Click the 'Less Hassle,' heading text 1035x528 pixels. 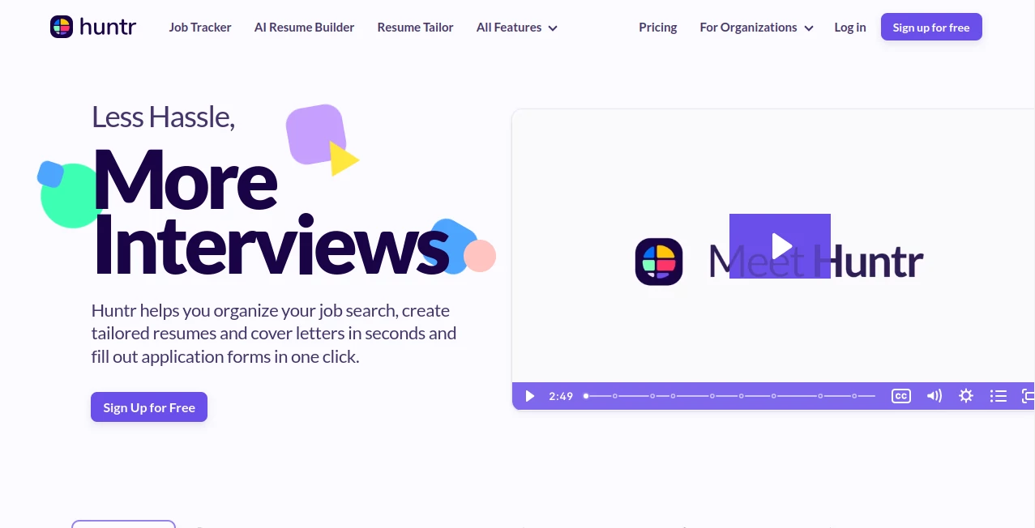[x=163, y=117]
